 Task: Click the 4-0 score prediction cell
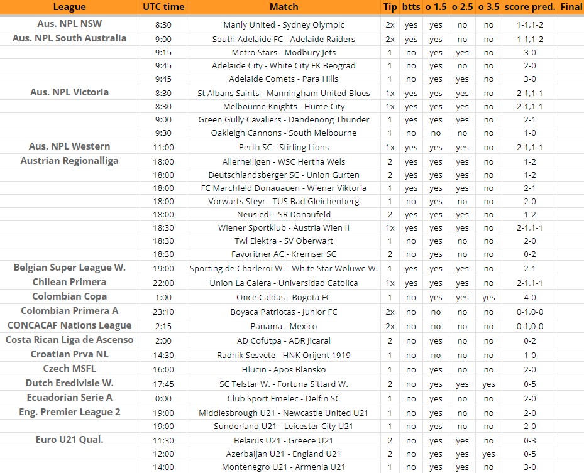click(x=529, y=298)
